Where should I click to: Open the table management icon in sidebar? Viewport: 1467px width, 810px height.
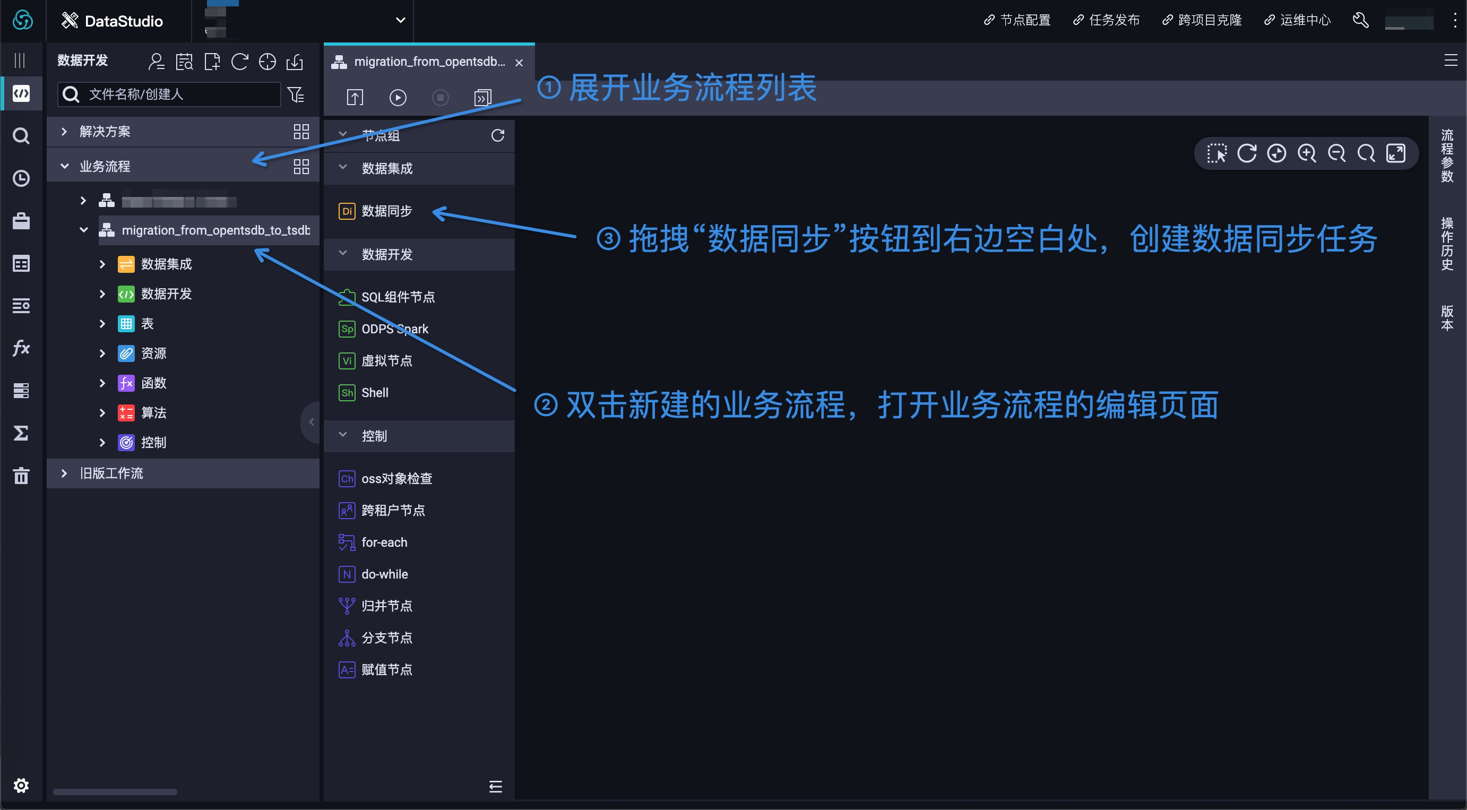pos(21,264)
